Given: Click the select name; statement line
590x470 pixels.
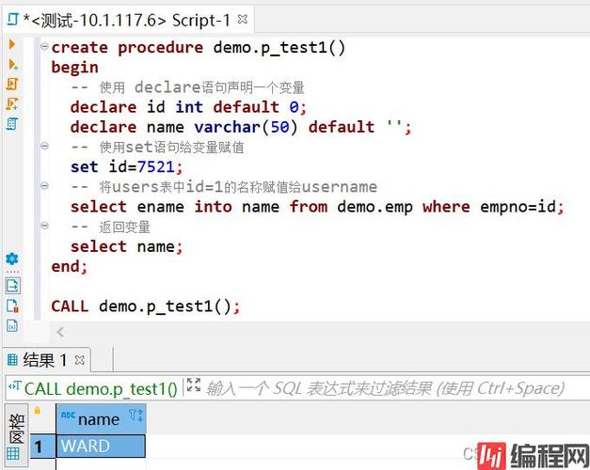Looking at the screenshot, I should click(x=126, y=247).
